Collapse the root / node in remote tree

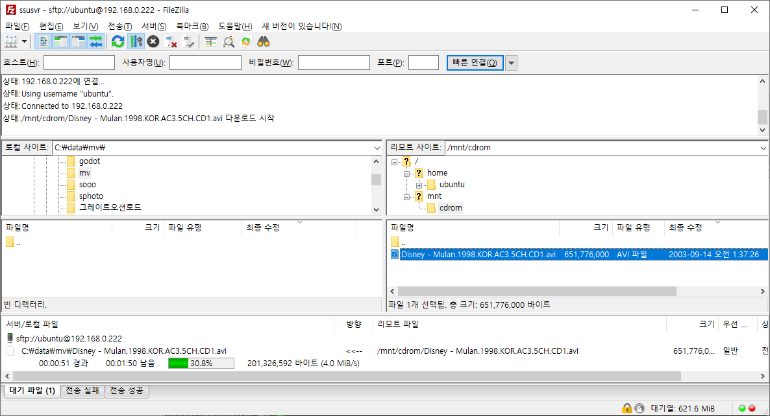(394, 162)
